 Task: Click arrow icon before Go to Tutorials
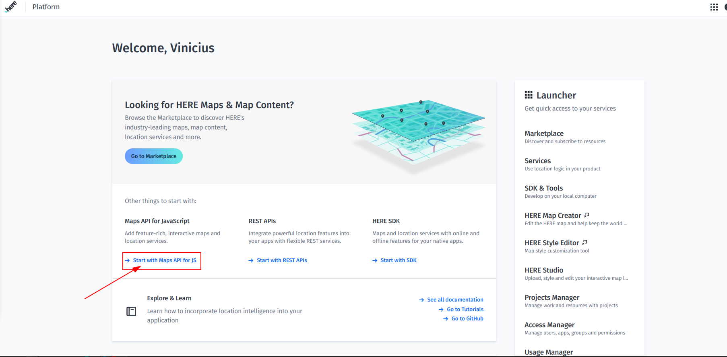(x=441, y=310)
